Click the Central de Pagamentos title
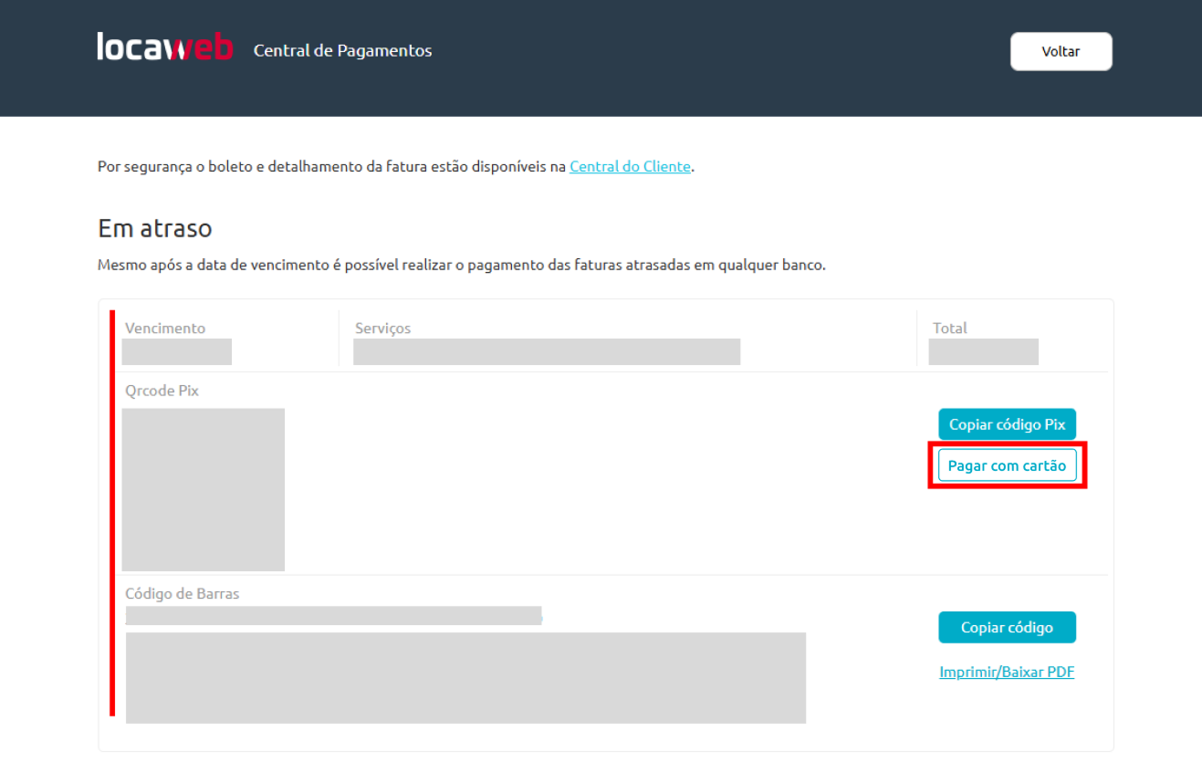 tap(343, 50)
